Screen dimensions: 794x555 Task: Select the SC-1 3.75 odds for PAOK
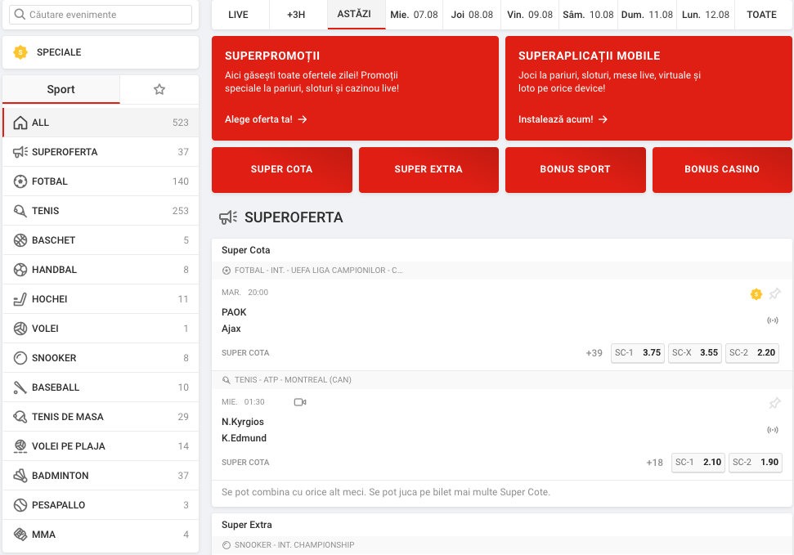pos(638,353)
